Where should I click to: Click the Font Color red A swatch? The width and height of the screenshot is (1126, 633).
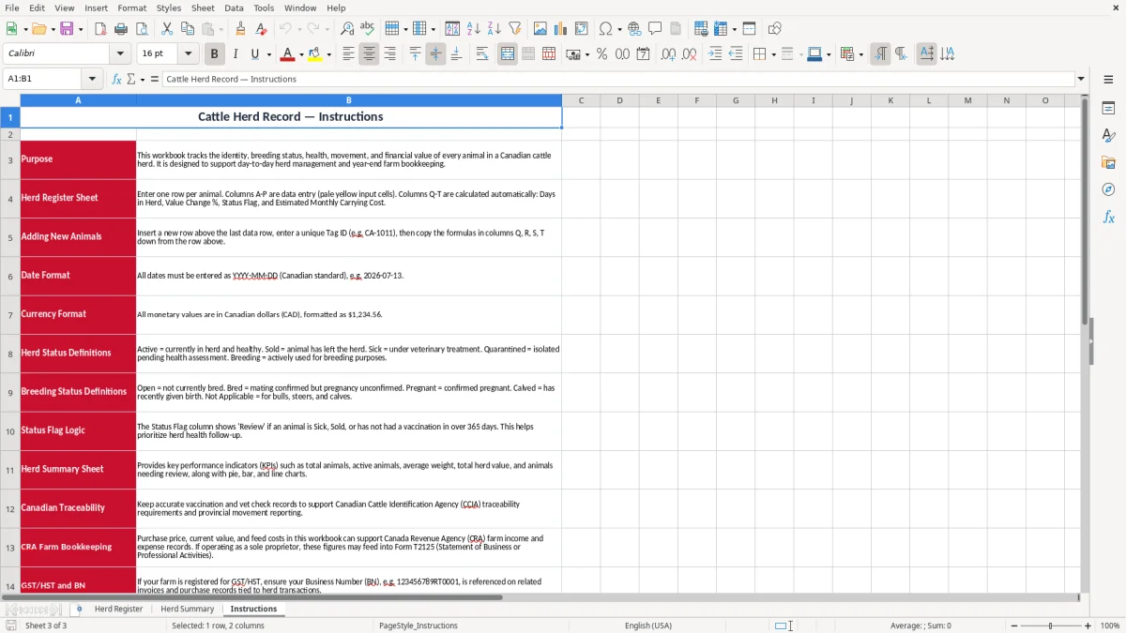coord(287,54)
